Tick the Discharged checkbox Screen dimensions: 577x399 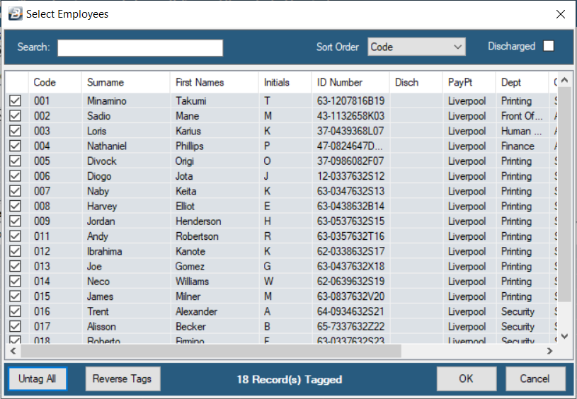click(x=548, y=46)
